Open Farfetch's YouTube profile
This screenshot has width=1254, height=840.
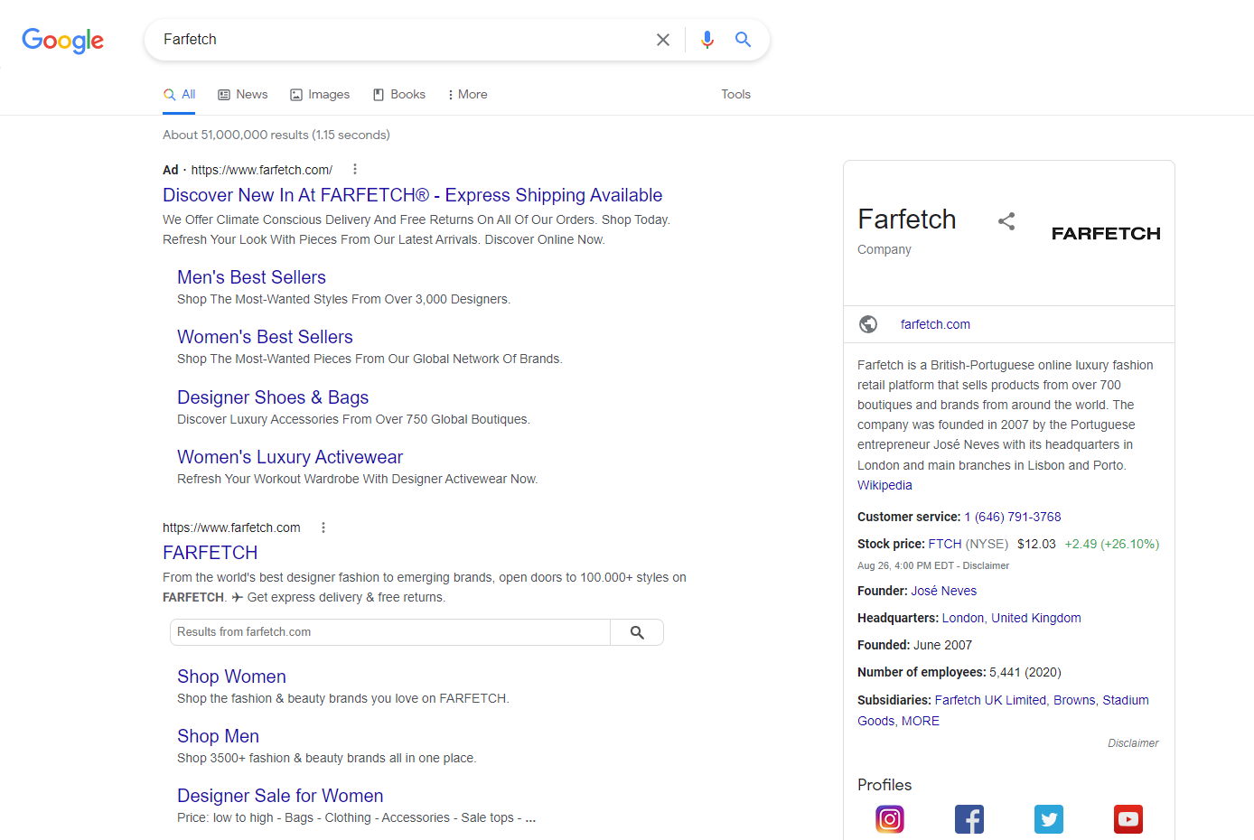pyautogui.click(x=1128, y=818)
